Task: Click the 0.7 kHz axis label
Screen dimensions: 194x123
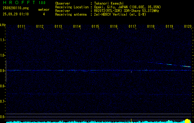Action: 2,102
